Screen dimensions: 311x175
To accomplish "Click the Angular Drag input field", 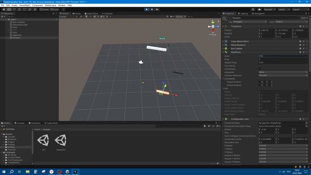I will (x=283, y=63).
